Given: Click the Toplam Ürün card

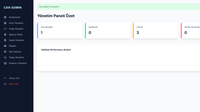Looking at the screenshot, I should coord(60,31).
